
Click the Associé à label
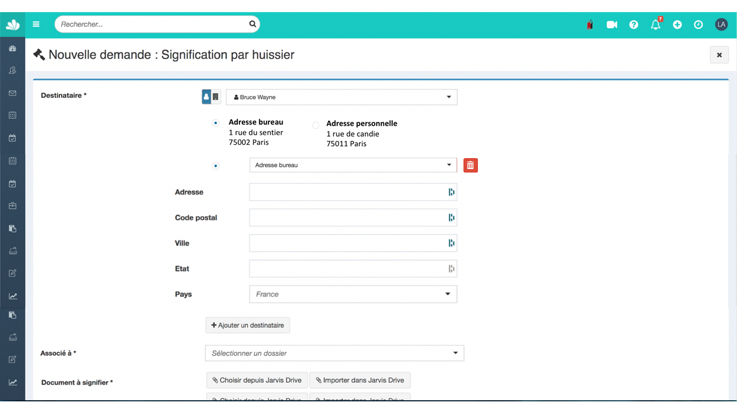tap(58, 353)
